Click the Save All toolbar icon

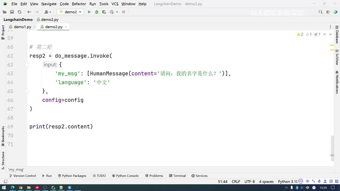(12, 12)
